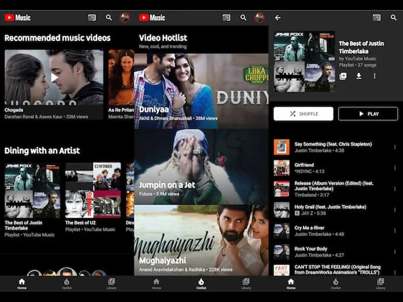Open the Library tab below Dining with an Artist
The image size is (403, 302).
click(x=111, y=283)
